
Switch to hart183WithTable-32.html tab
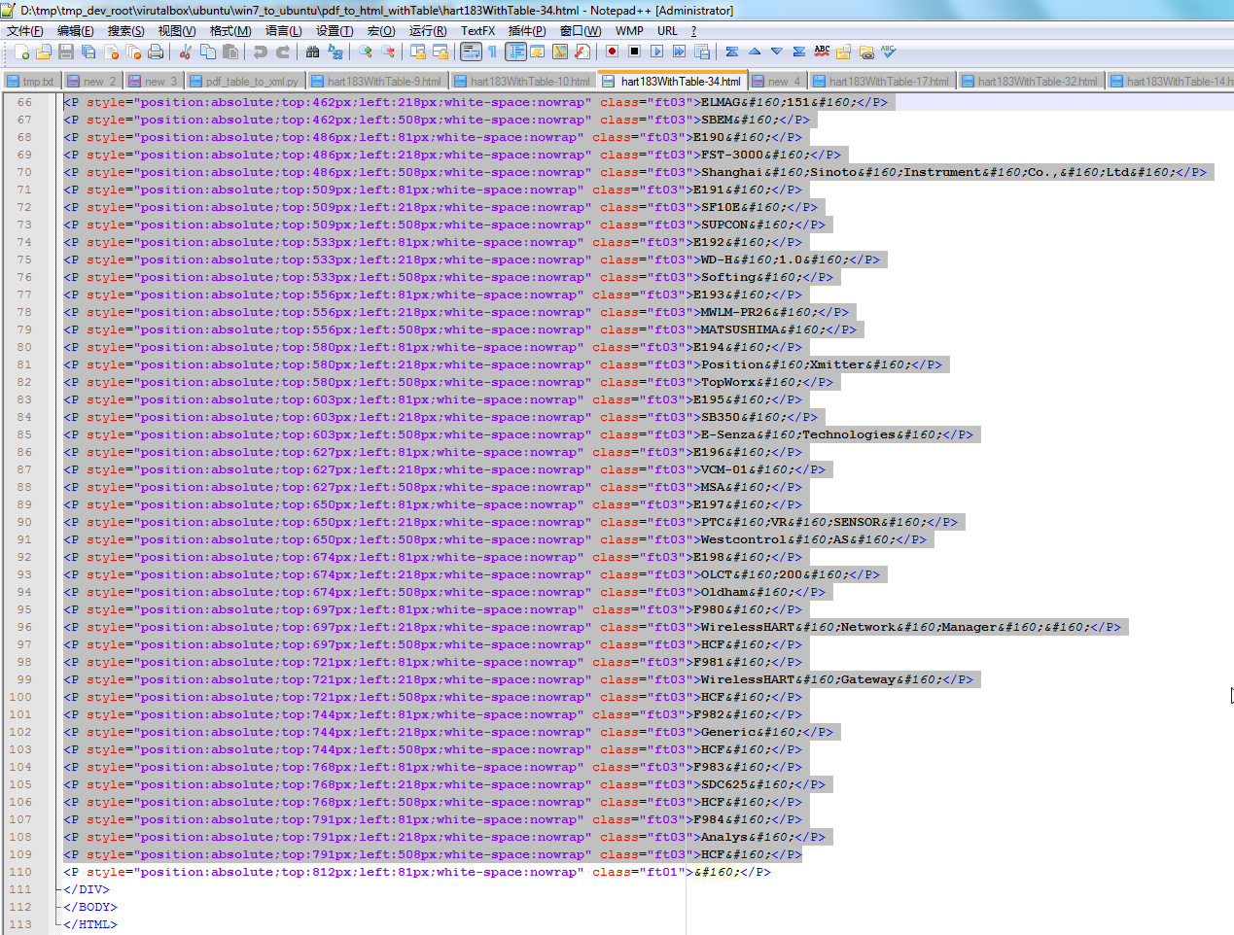(1031, 81)
